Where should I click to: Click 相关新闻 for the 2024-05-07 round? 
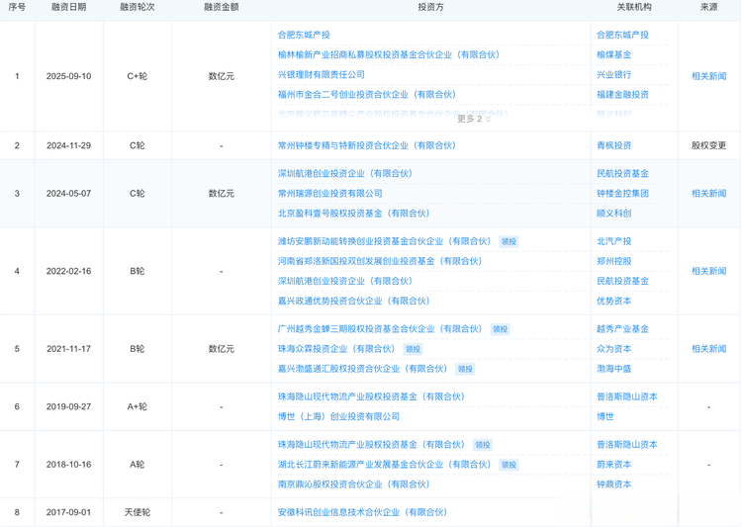tap(708, 194)
